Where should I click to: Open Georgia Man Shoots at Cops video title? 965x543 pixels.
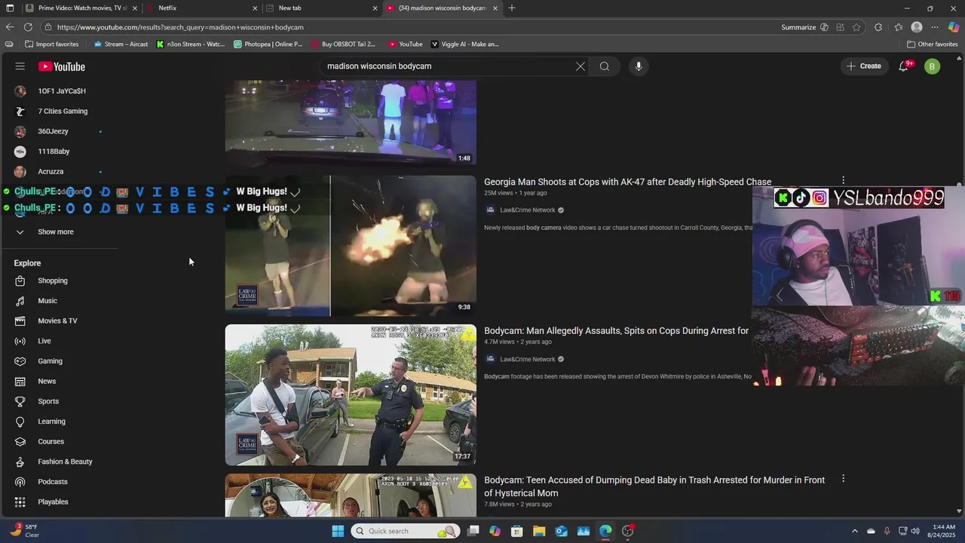tap(627, 182)
